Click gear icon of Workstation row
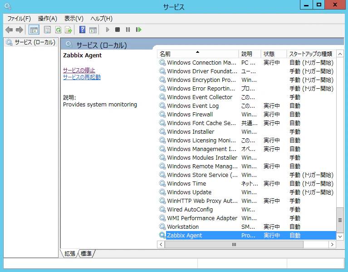 162,227
